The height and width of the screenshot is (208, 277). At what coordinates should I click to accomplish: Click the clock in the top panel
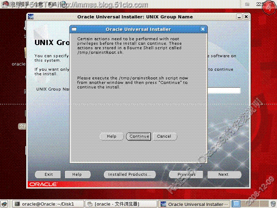pyautogui.click(x=261, y=4)
